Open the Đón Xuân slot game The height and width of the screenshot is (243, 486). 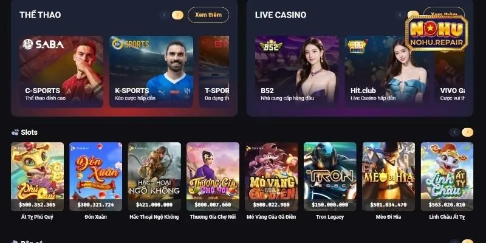[96, 176]
